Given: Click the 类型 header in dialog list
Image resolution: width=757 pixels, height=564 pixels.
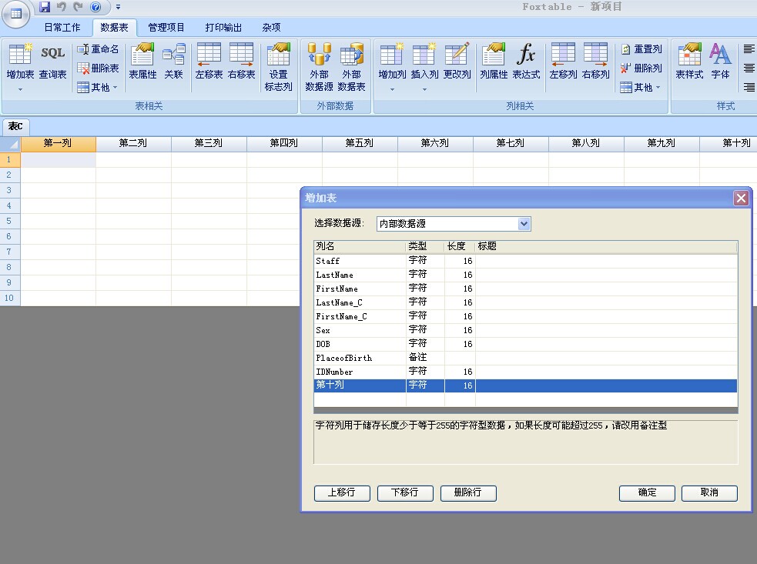Looking at the screenshot, I should coord(425,246).
